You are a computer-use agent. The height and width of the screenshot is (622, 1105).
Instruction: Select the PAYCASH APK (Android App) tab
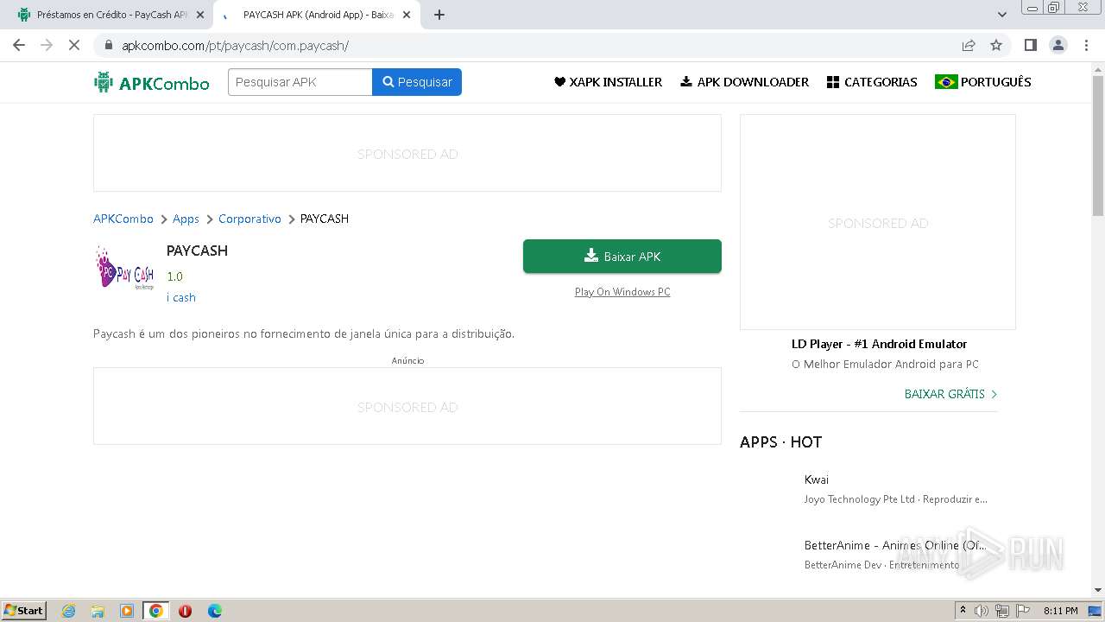coord(315,15)
